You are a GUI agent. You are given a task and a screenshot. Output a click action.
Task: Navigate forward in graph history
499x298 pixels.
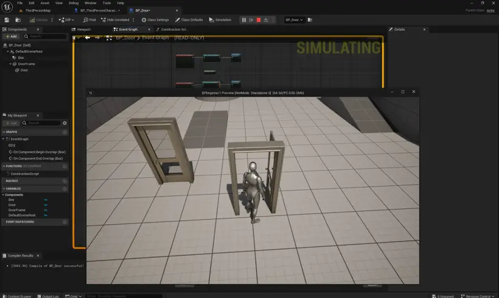click(x=97, y=38)
